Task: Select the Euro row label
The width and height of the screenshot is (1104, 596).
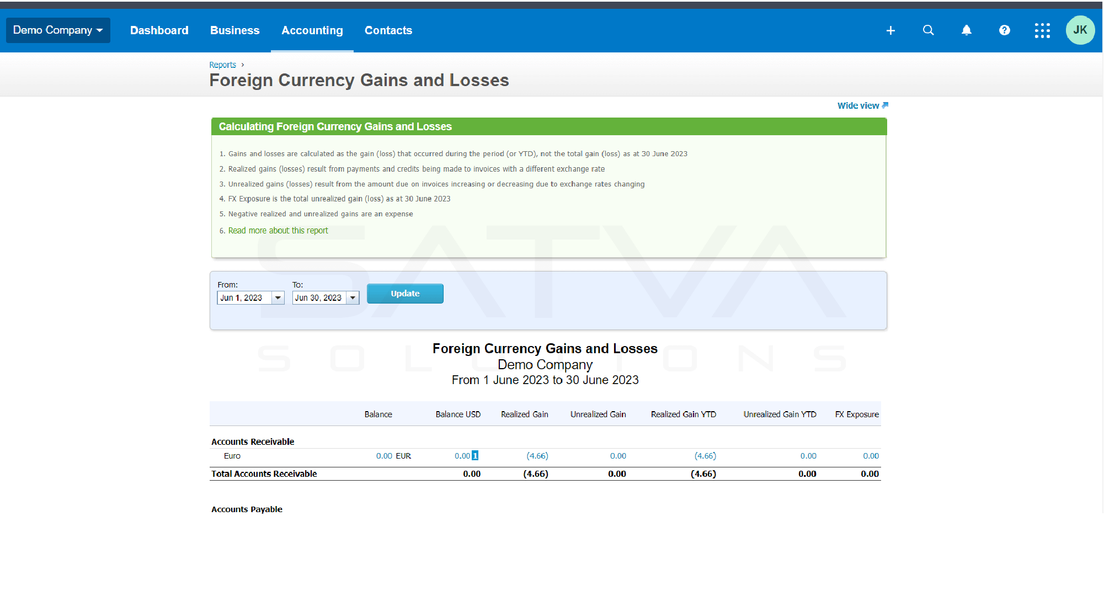Action: pos(232,456)
